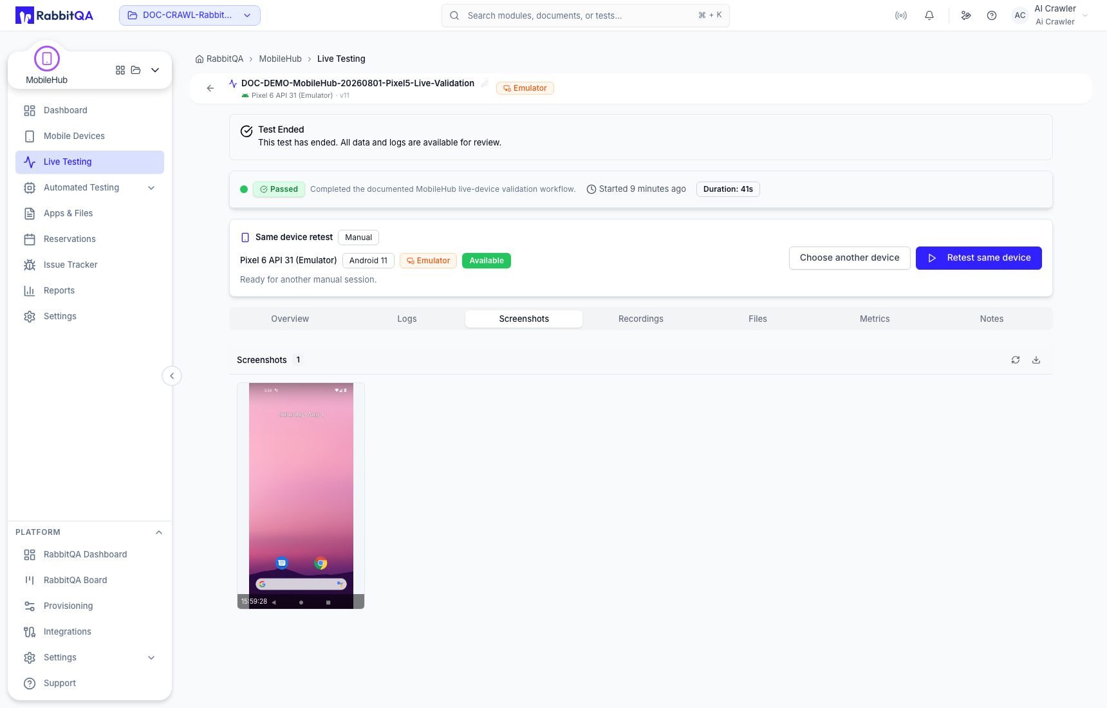Open Issue Tracker
The width and height of the screenshot is (1107, 708).
point(89,265)
